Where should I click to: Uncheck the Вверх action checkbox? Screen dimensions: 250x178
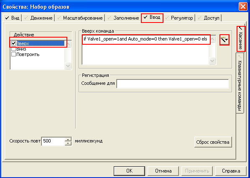(14, 43)
